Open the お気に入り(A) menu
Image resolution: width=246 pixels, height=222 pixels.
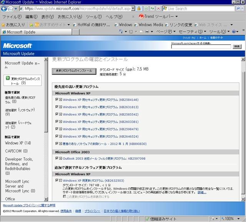70,17
